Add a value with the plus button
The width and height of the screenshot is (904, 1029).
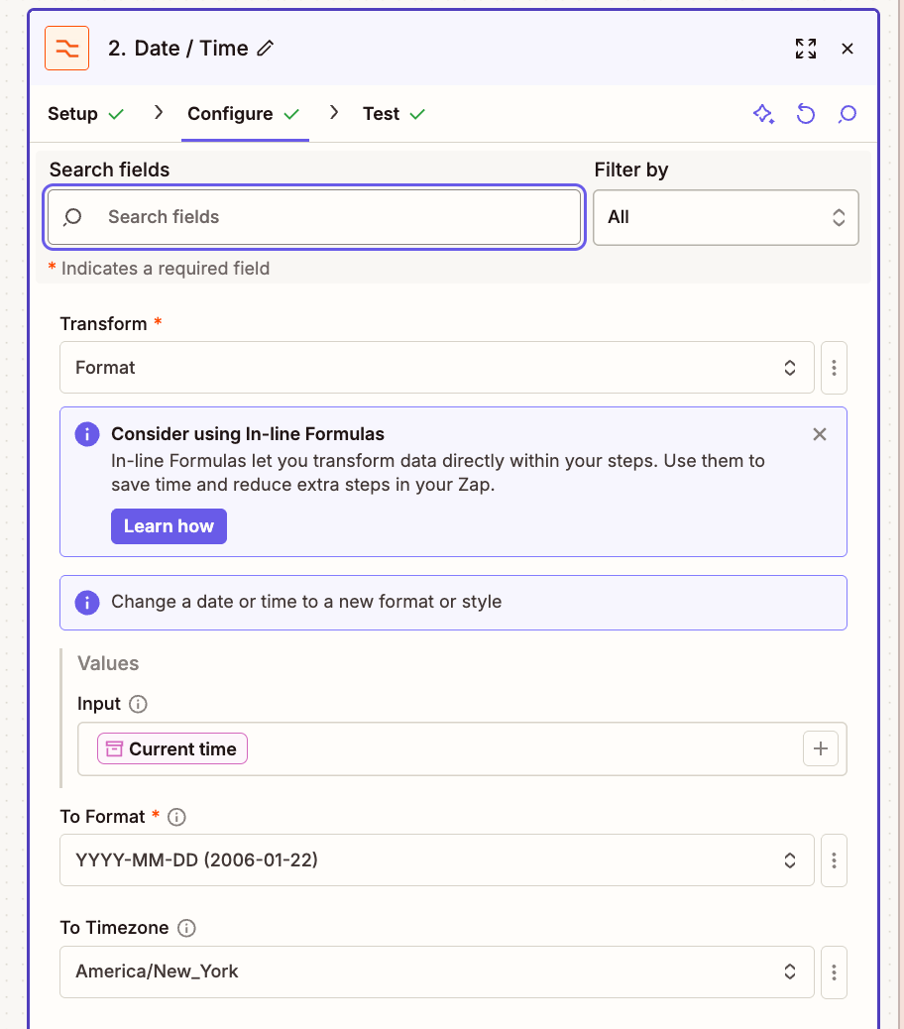point(820,748)
